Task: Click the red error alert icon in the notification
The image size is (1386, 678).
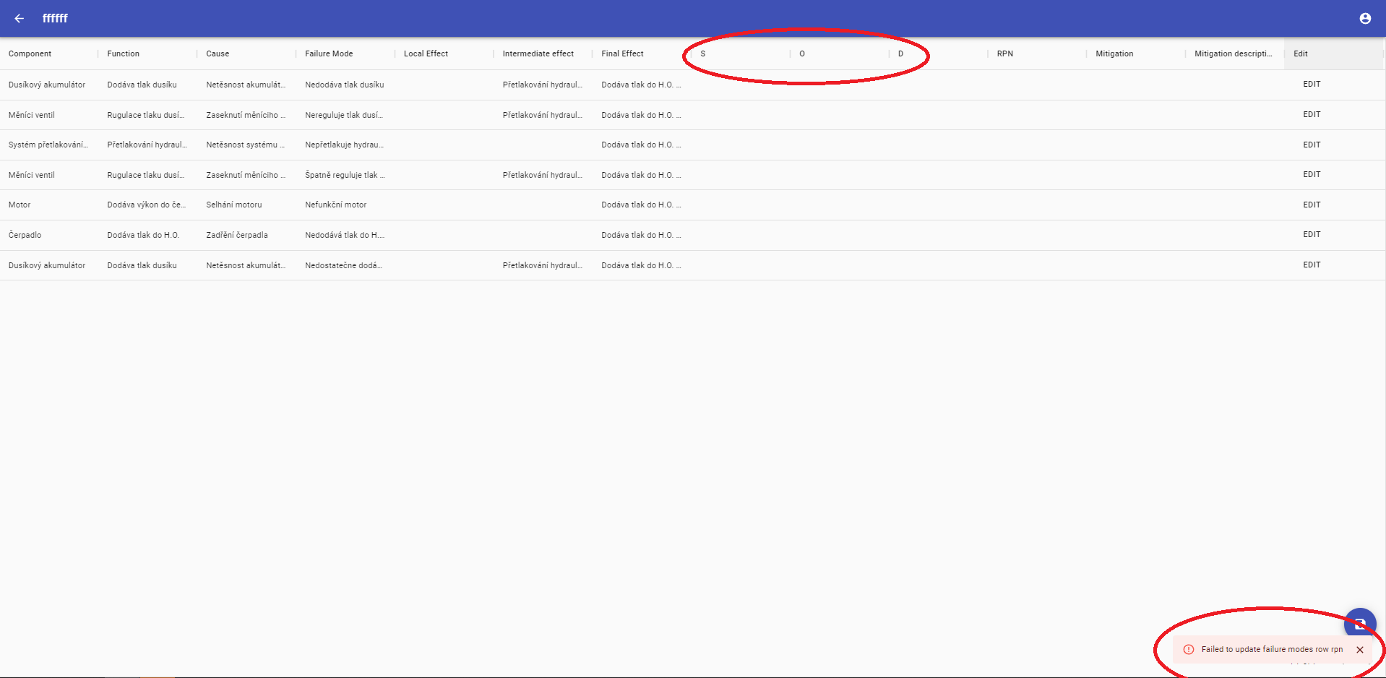Action: pos(1189,650)
